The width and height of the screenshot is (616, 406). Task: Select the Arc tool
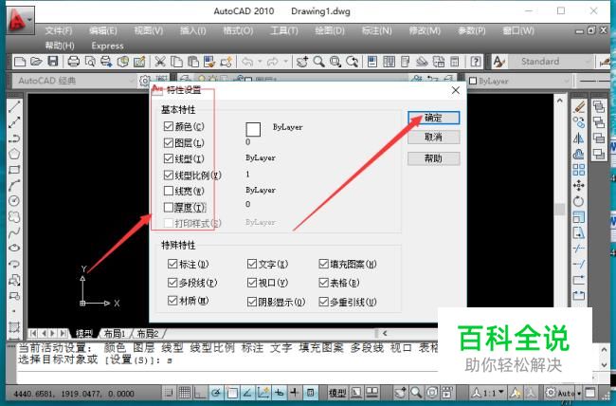pyautogui.click(x=14, y=185)
